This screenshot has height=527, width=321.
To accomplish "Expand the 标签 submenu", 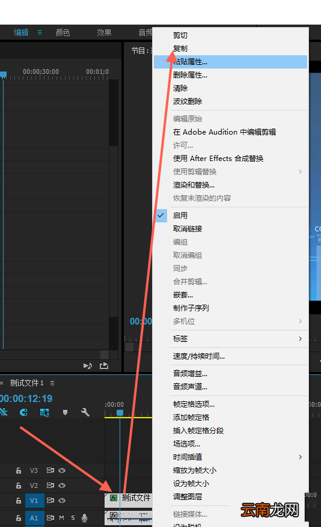I will 231,338.
